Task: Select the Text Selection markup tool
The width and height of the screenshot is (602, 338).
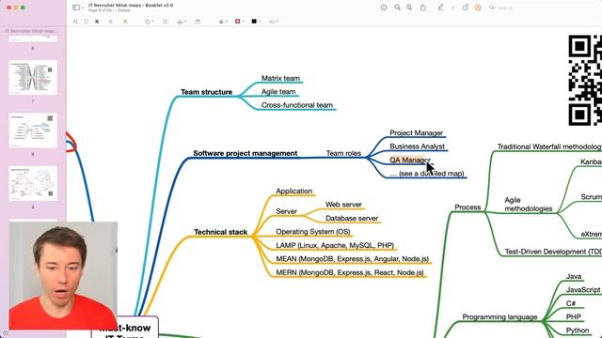Action: pyautogui.click(x=75, y=22)
